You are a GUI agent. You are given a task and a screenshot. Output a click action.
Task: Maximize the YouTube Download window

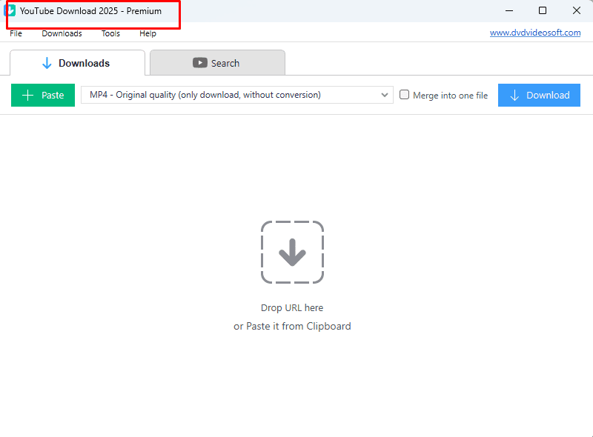pyautogui.click(x=543, y=10)
